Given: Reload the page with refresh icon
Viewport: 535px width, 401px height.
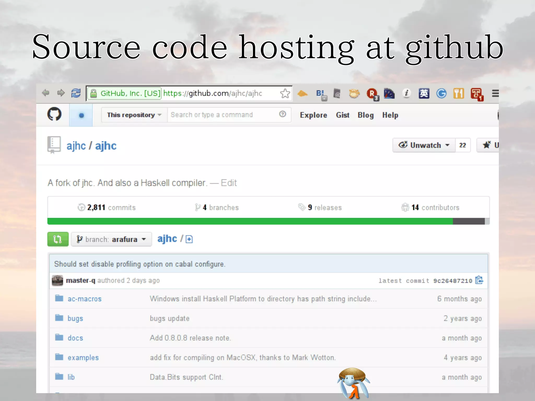Looking at the screenshot, I should 76,93.
